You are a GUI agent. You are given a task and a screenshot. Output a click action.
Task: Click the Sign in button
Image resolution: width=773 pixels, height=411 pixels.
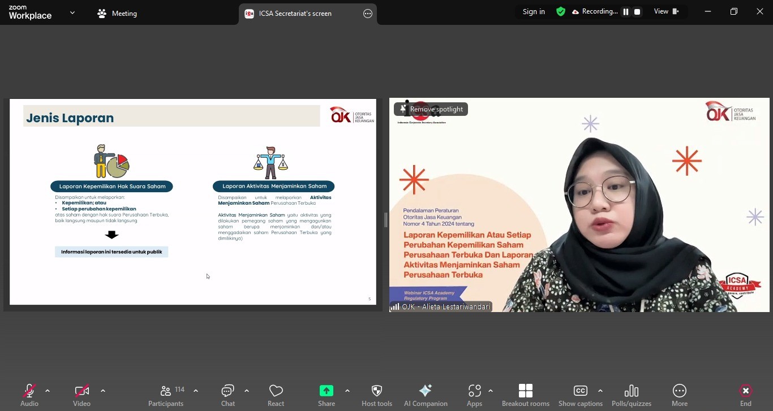534,11
